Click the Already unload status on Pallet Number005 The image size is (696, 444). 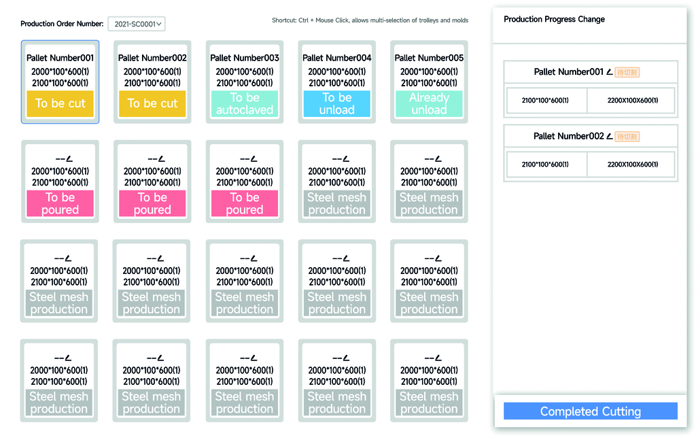coord(429,103)
